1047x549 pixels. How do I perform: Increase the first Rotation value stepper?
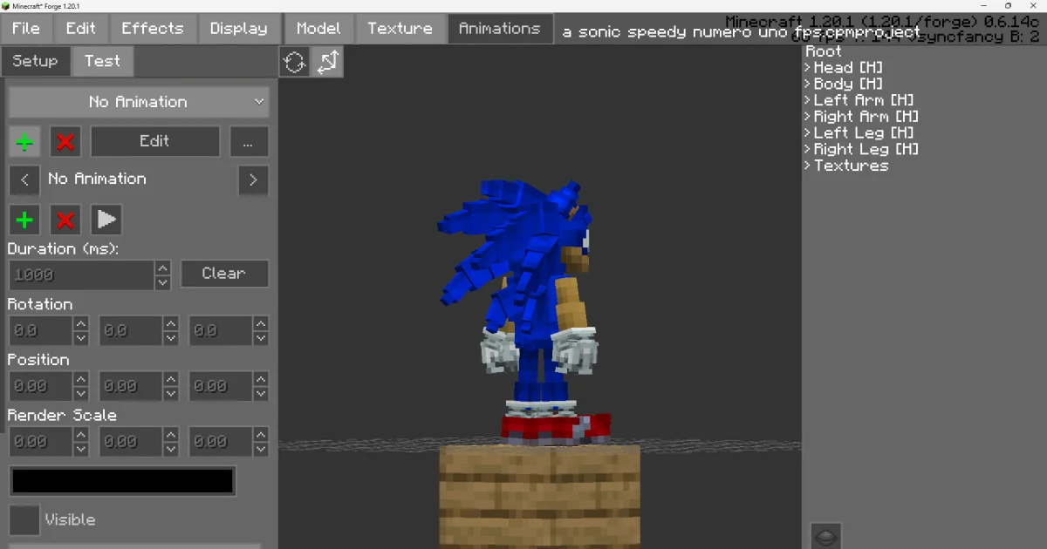81,324
